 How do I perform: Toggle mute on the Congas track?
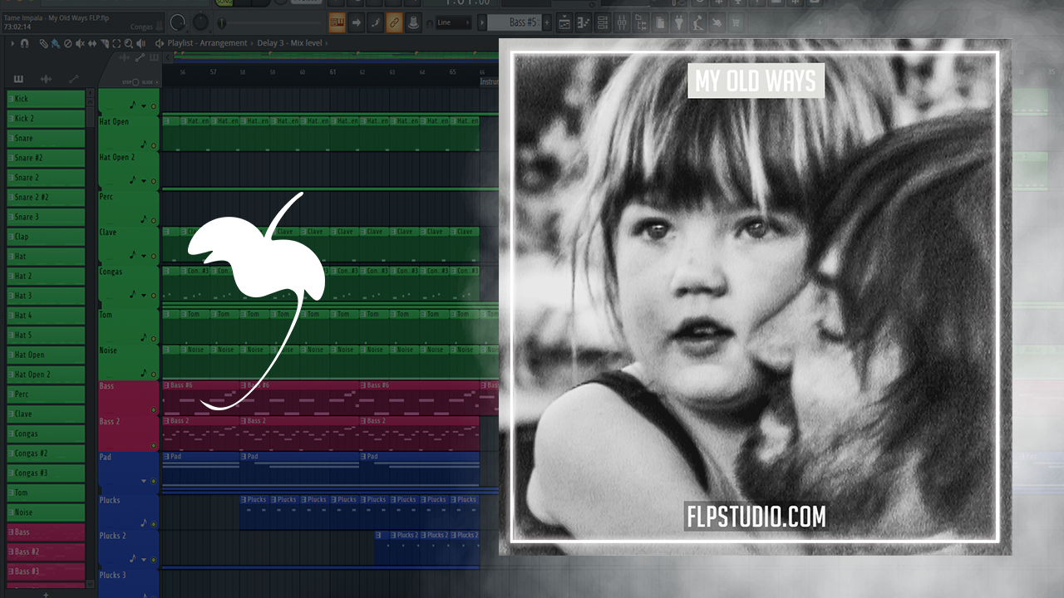pos(154,296)
